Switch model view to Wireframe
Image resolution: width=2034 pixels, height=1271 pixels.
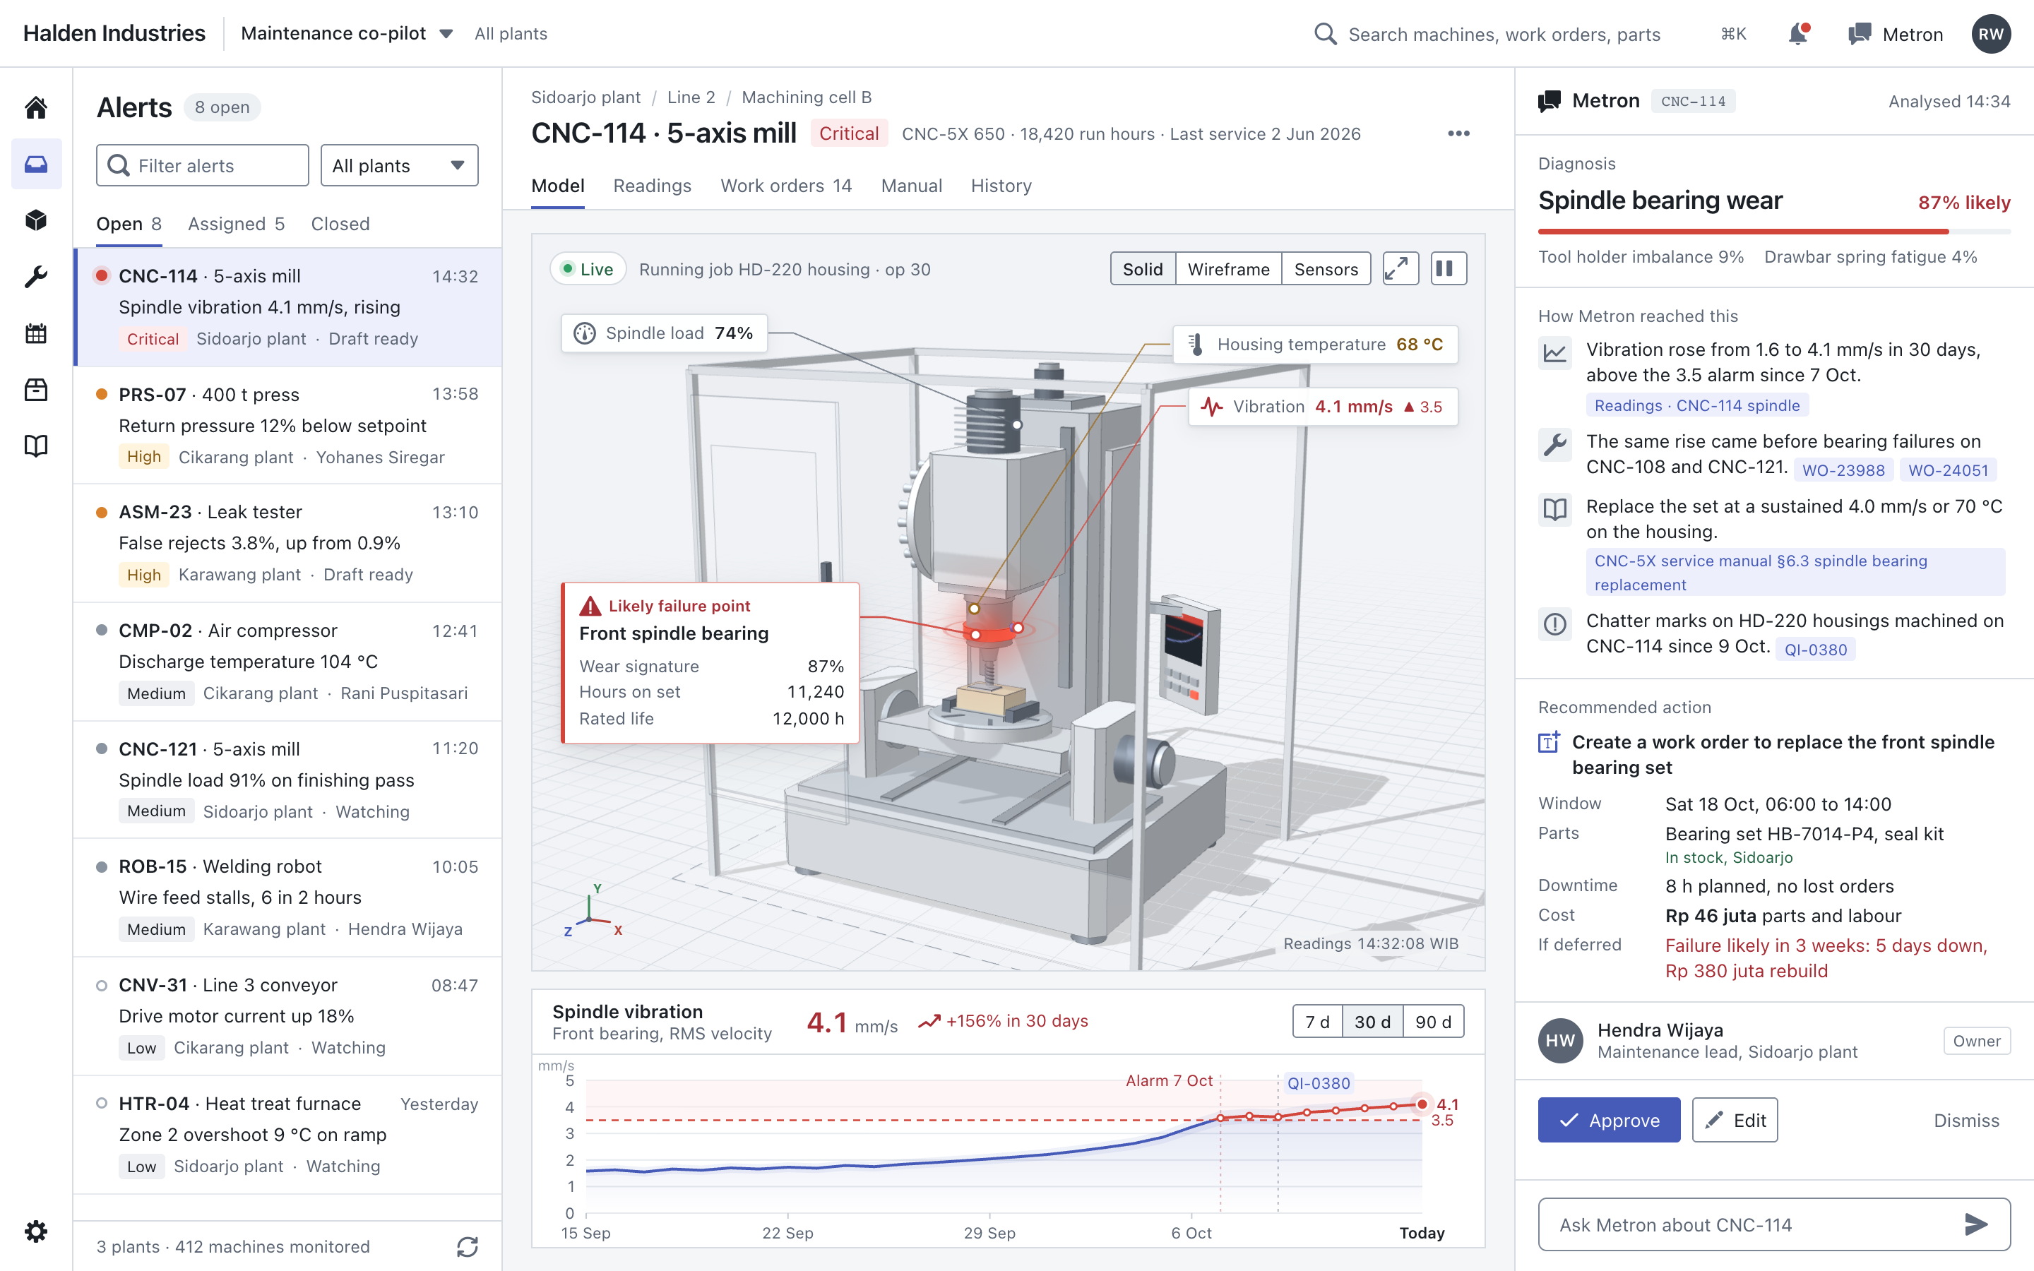1228,269
